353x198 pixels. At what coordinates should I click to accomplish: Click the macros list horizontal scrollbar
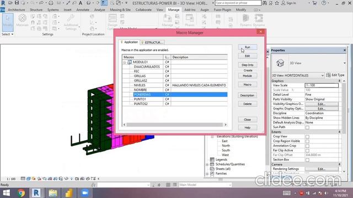tap(175, 125)
